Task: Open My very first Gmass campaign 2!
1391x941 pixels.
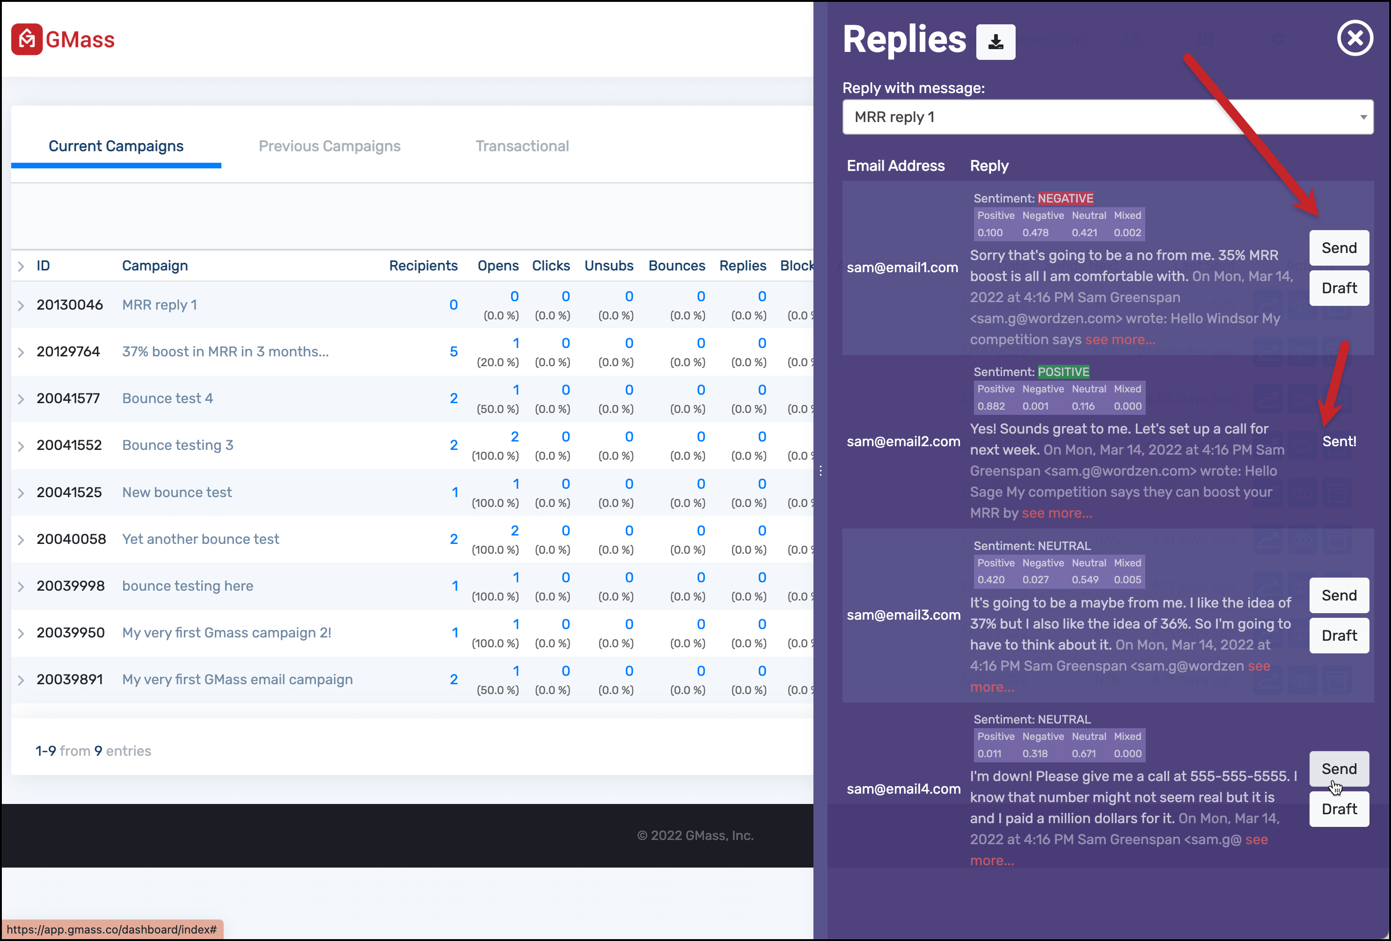Action: pos(227,633)
